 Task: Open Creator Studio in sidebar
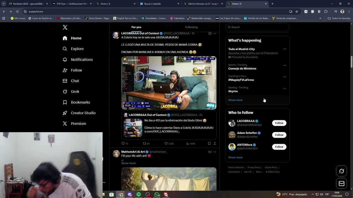click(x=79, y=113)
